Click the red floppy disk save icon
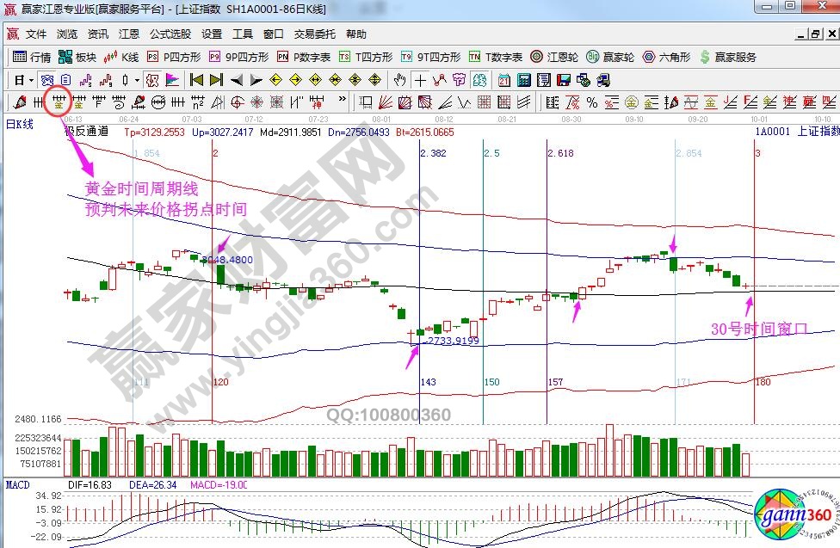840x548 pixels. 564,80
